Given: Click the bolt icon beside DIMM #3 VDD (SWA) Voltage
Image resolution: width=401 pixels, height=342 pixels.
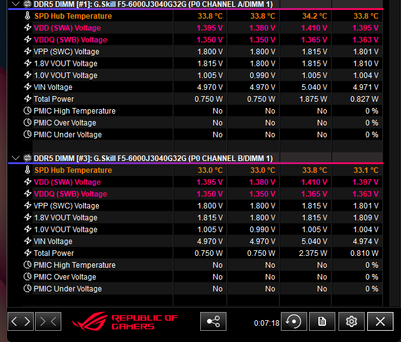Looking at the screenshot, I should (x=28, y=182).
